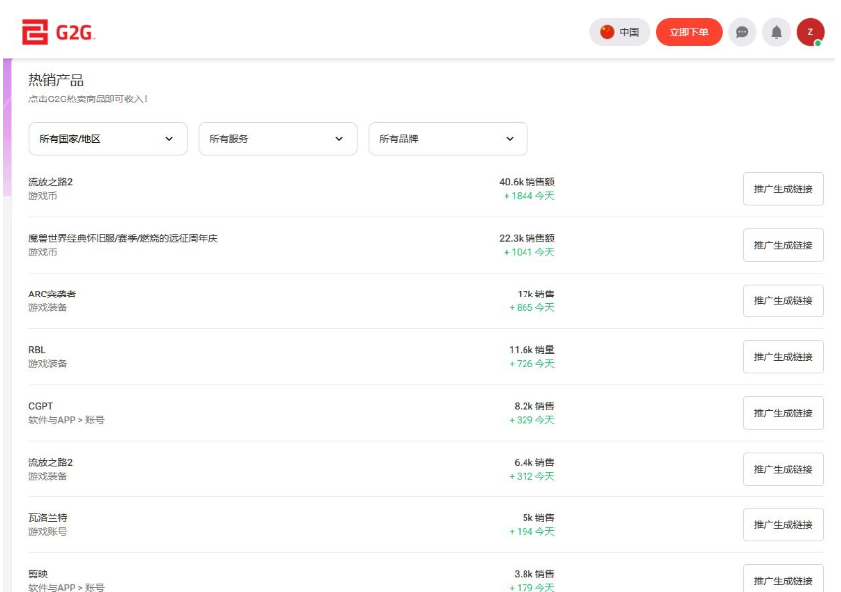
Task: Generate promo link for CGPT
Action: tap(783, 413)
